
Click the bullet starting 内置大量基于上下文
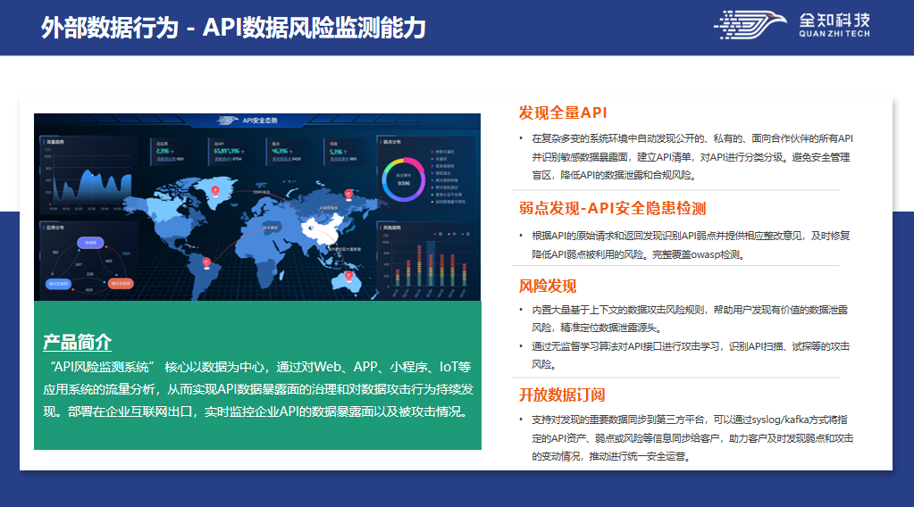pyautogui.click(x=690, y=319)
